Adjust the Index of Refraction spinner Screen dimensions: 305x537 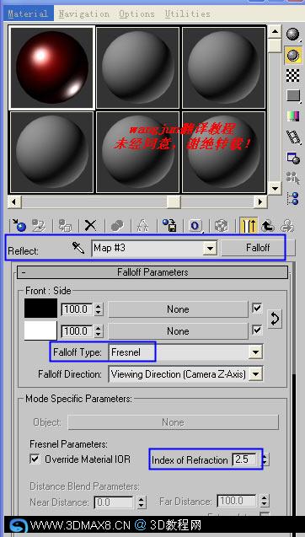(x=265, y=459)
